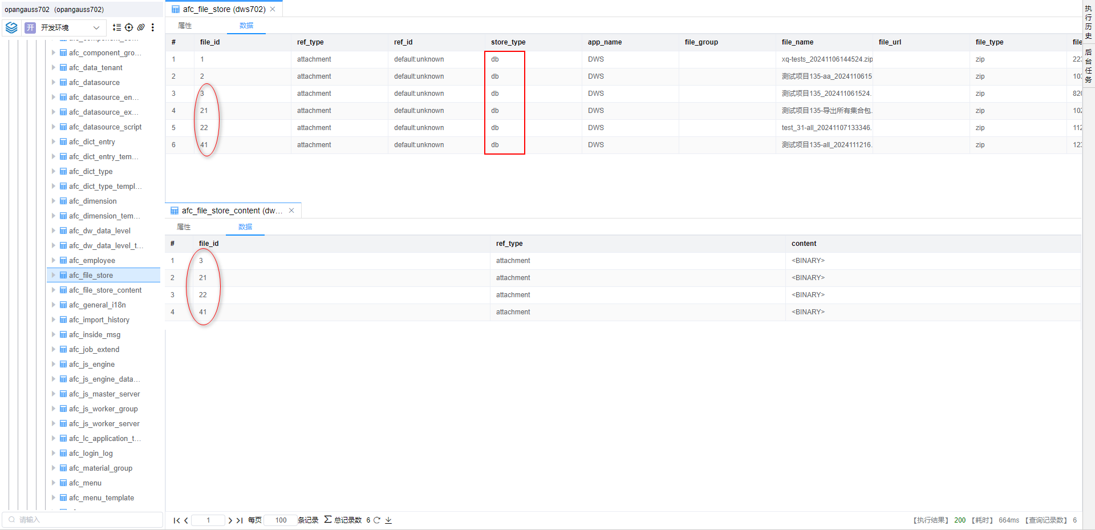Click the file_name column header
1095x530 pixels.
coord(797,42)
